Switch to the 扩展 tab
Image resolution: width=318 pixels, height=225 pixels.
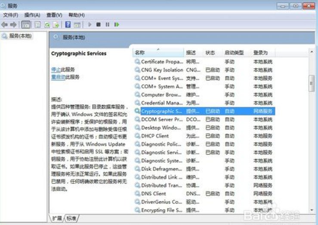click(57, 218)
